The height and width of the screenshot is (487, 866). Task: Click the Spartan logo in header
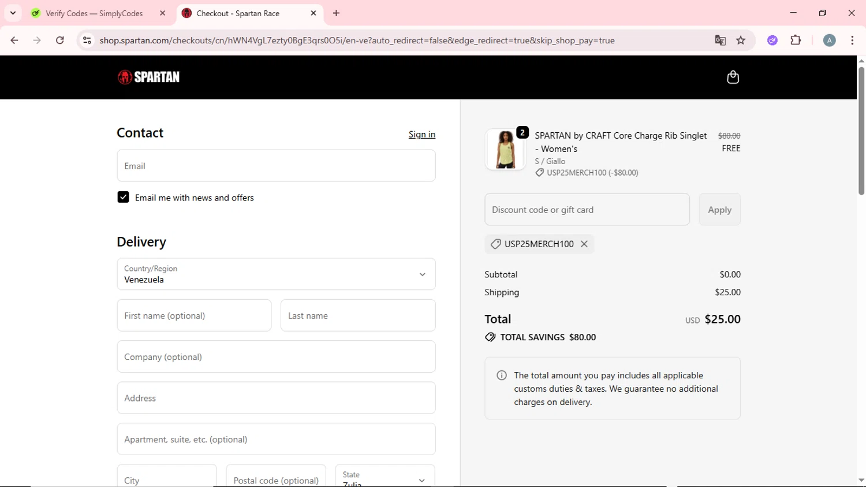pyautogui.click(x=149, y=77)
